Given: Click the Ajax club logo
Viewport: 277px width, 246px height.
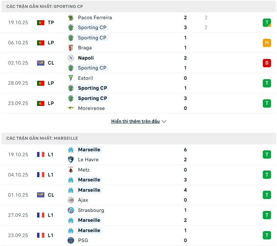Looking at the screenshot, I should 70,200.
